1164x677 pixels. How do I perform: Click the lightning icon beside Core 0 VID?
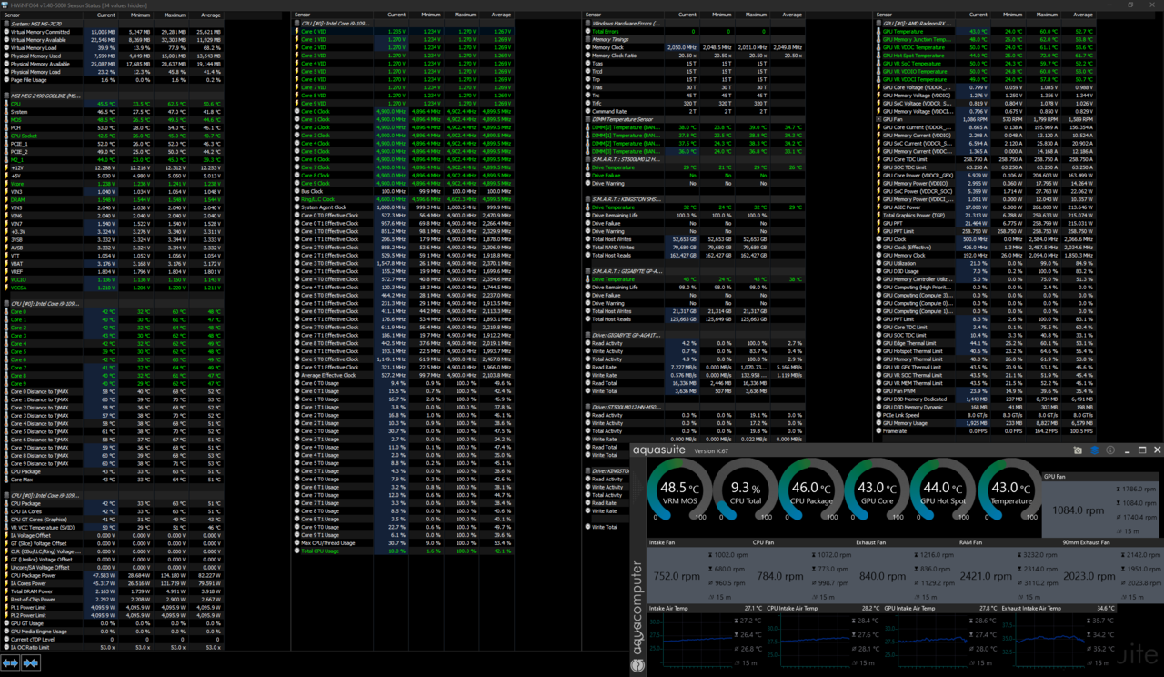tap(297, 32)
